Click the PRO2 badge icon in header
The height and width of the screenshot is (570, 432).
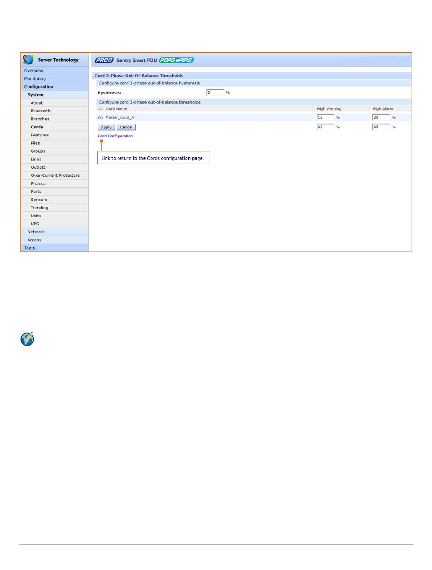[x=104, y=60]
